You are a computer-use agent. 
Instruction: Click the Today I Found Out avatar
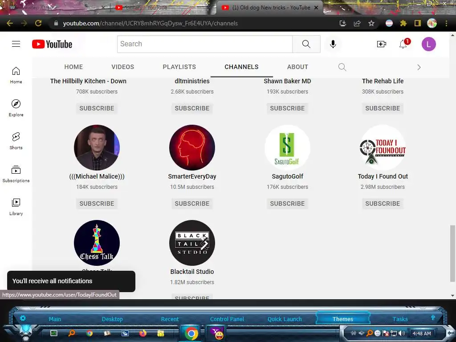(383, 147)
